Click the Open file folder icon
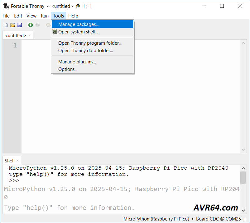Screen dimensions: 250x223 (x=13, y=25)
